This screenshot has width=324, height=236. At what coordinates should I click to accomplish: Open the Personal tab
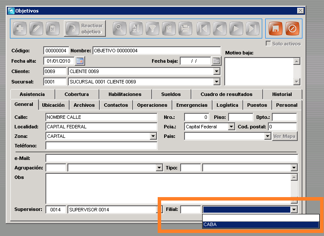pyautogui.click(x=287, y=105)
